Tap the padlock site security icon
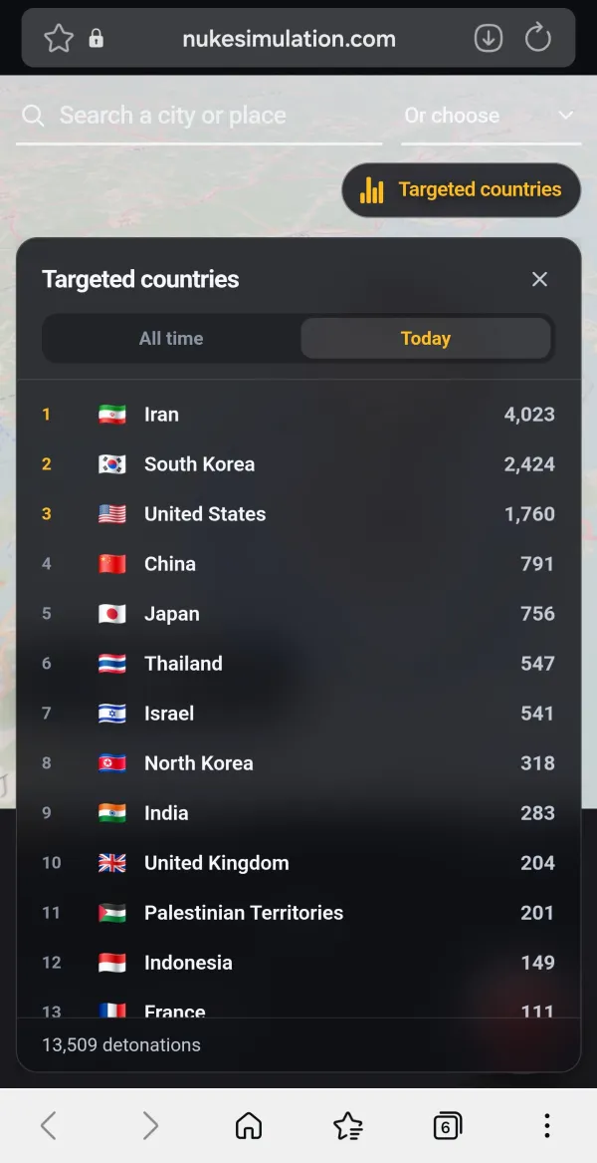This screenshot has height=1163, width=597. (97, 39)
